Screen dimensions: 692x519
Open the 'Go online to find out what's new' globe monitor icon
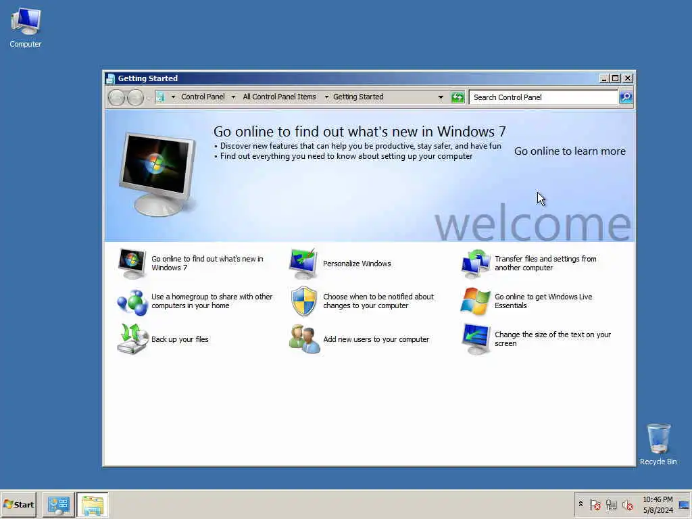(132, 264)
